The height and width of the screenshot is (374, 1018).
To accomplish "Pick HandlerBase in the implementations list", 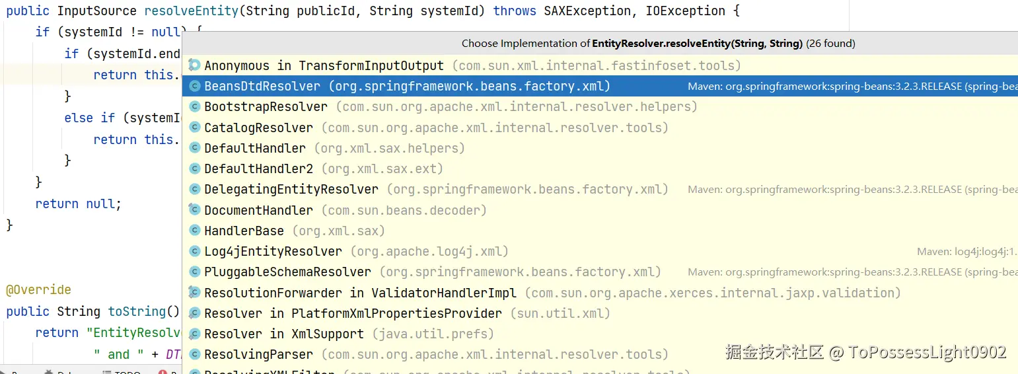I will 244,231.
